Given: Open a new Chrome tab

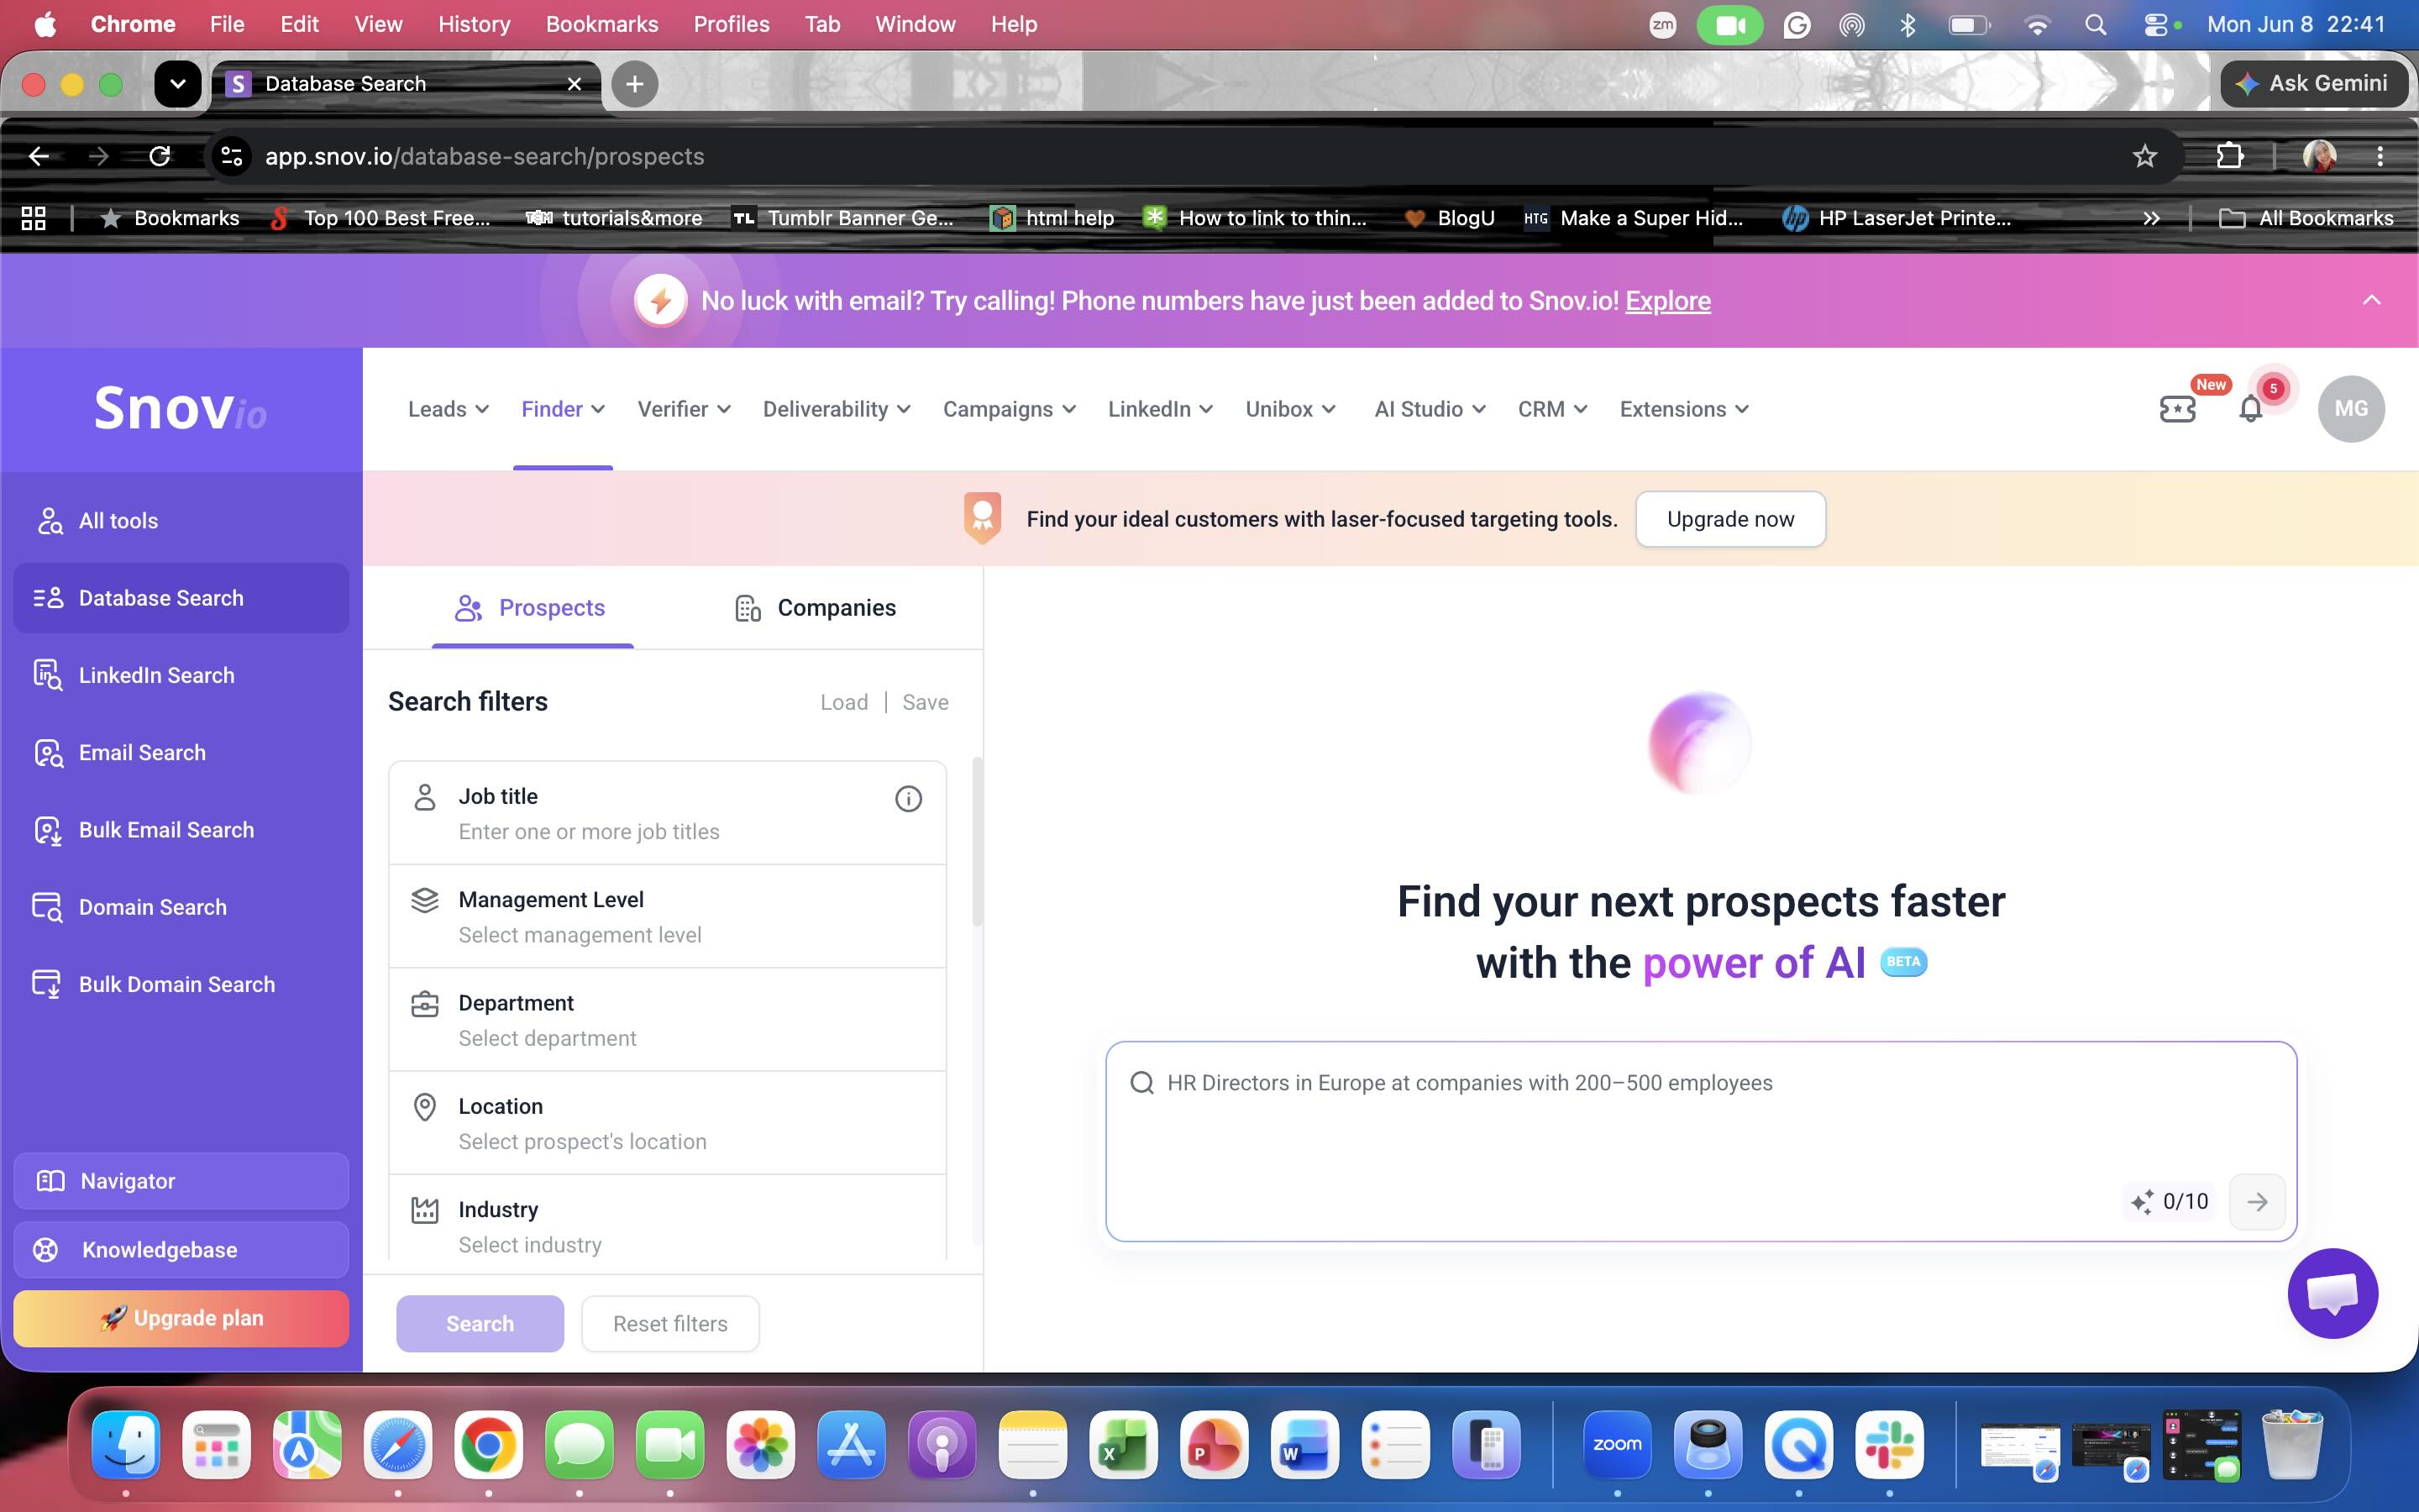Looking at the screenshot, I should coord(635,84).
